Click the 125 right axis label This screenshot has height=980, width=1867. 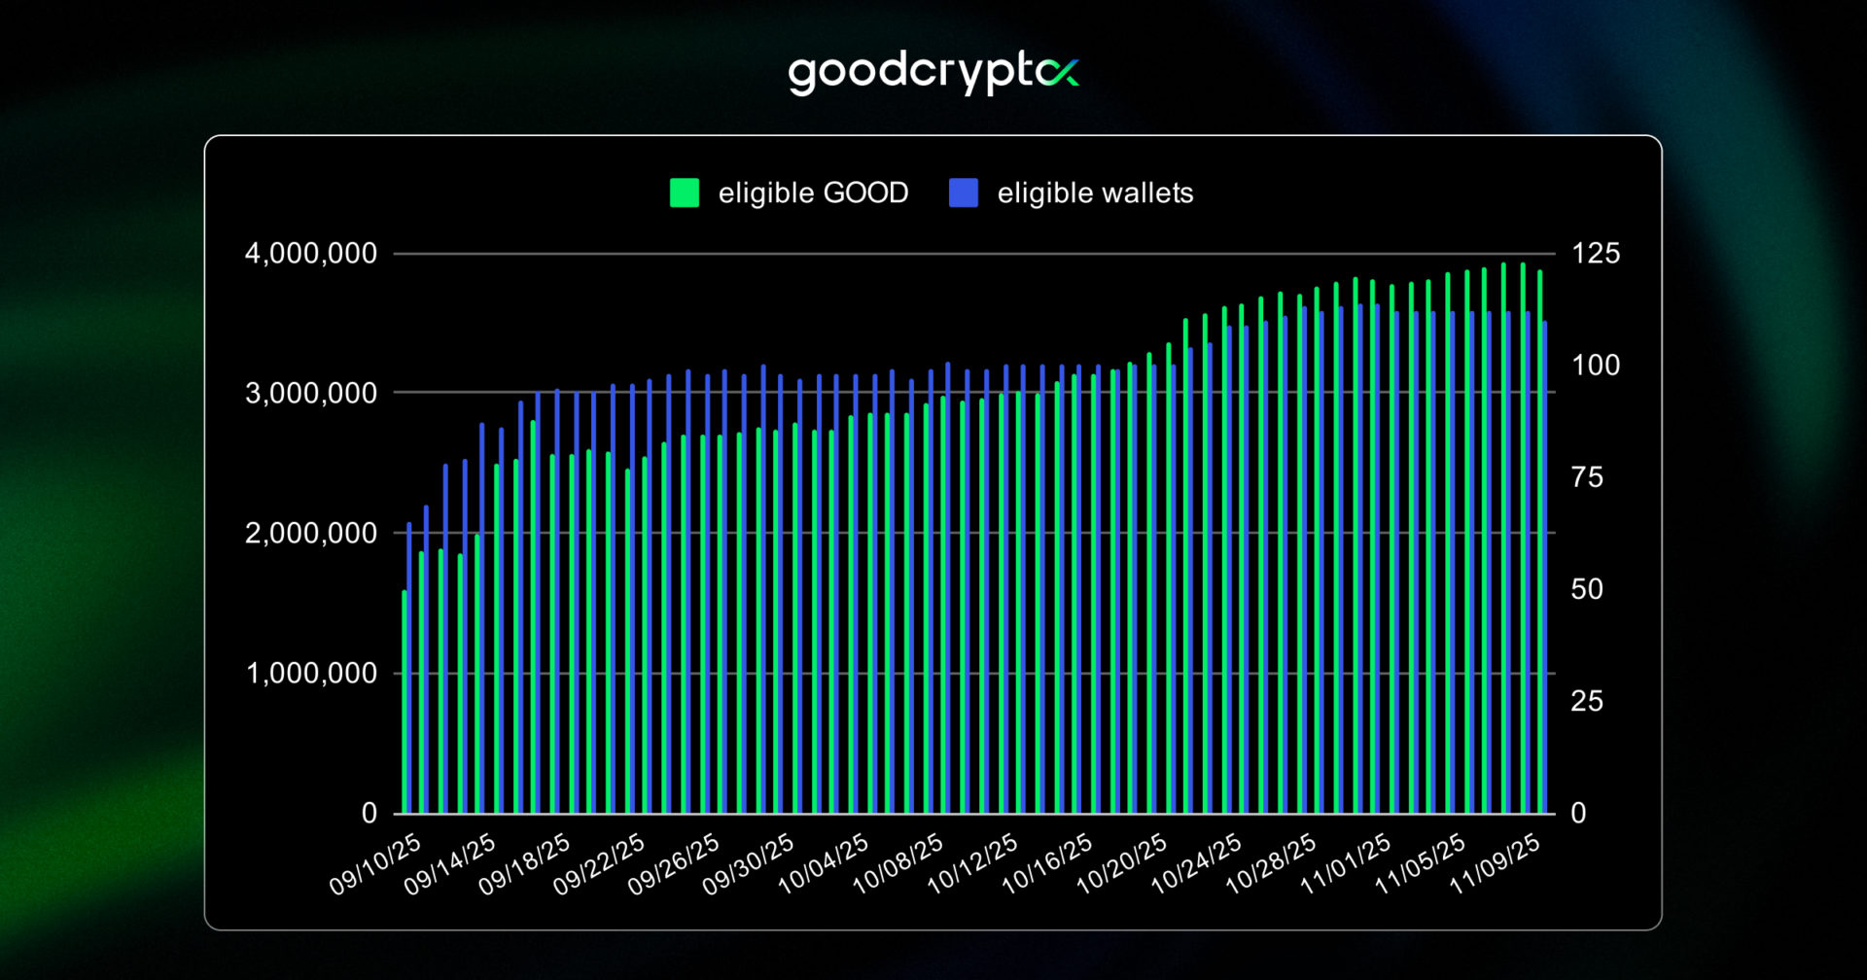1596,254
